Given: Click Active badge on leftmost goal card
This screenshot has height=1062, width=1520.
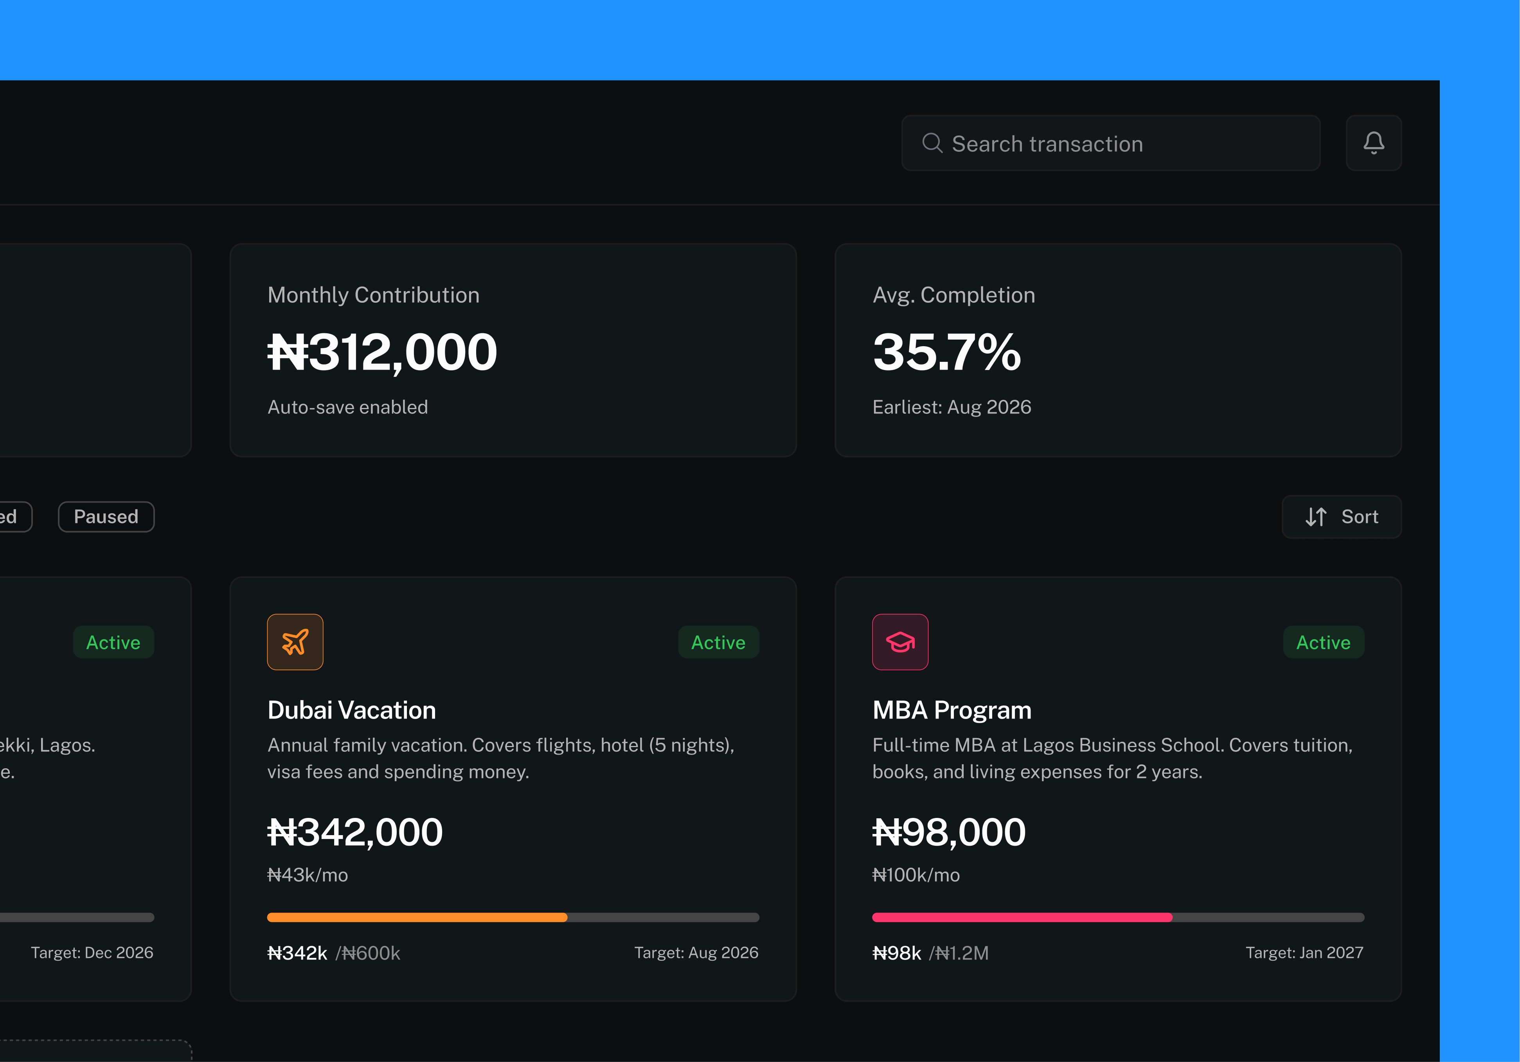Looking at the screenshot, I should (113, 643).
